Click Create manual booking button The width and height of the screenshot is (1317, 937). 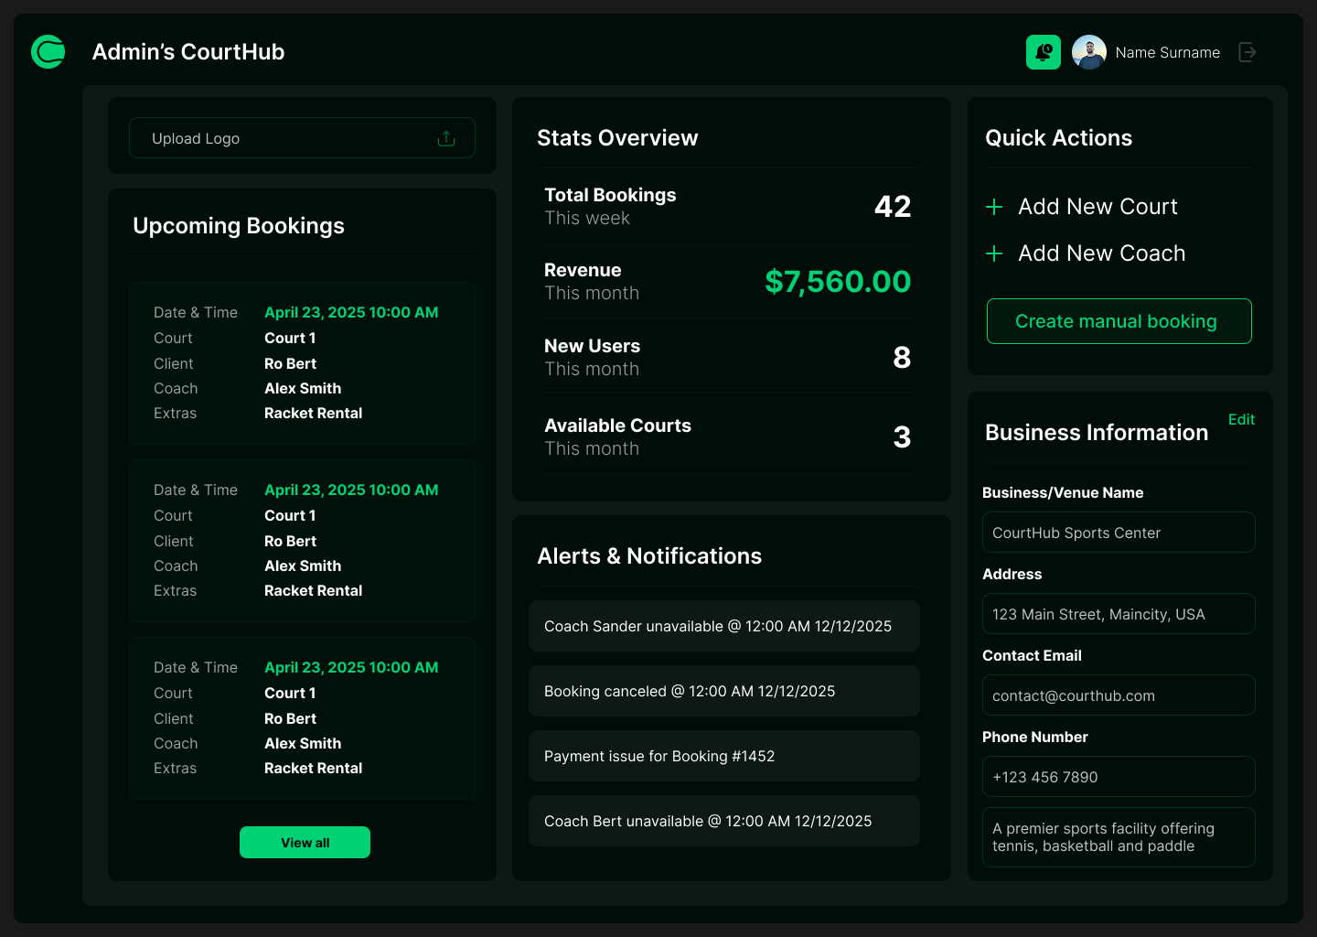pos(1119,321)
